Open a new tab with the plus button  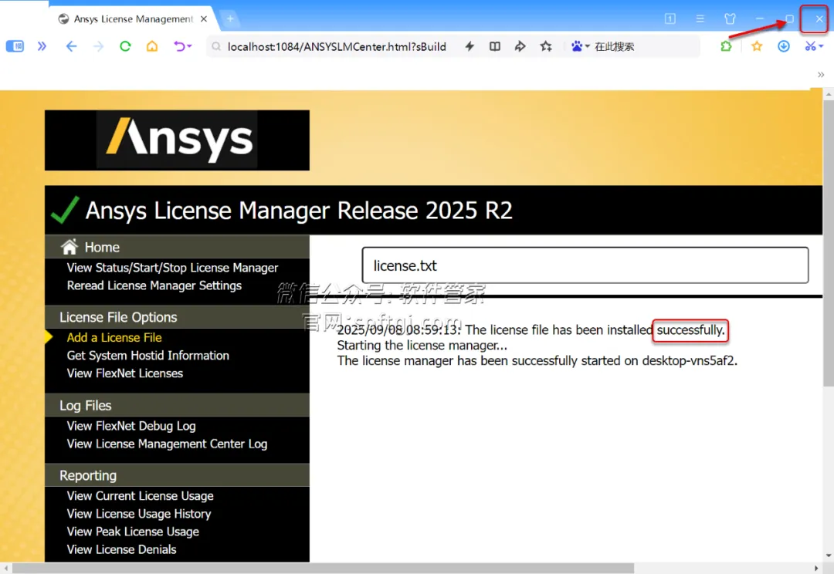230,19
